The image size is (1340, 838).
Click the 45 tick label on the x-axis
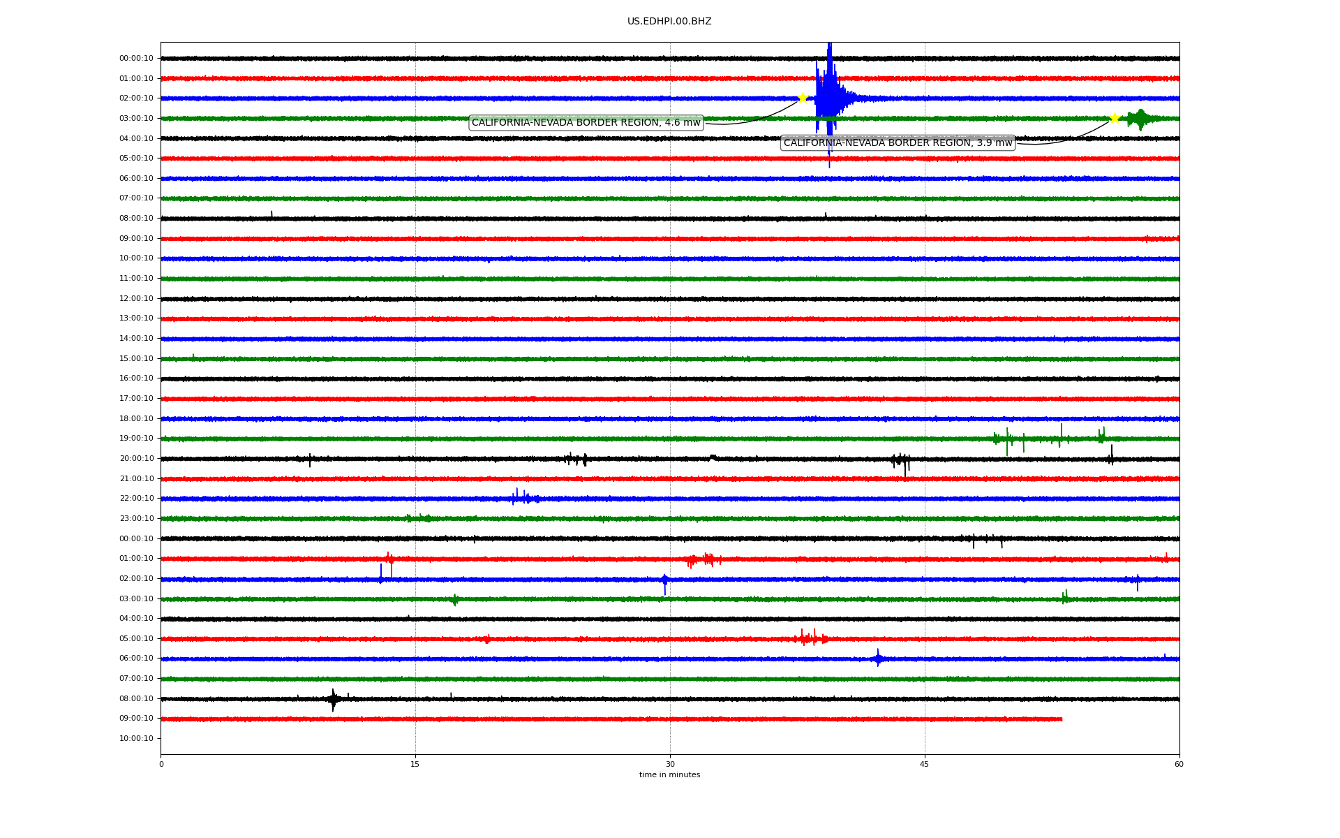[925, 764]
